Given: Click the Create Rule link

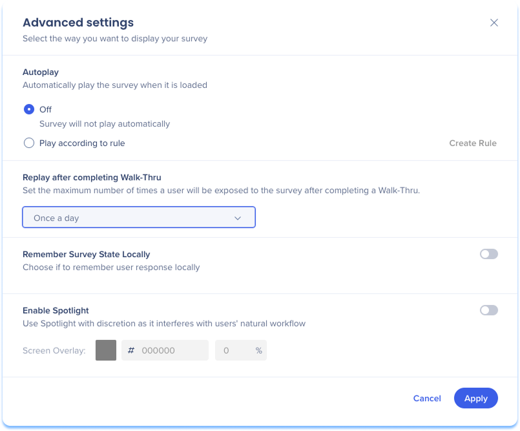Looking at the screenshot, I should point(472,143).
